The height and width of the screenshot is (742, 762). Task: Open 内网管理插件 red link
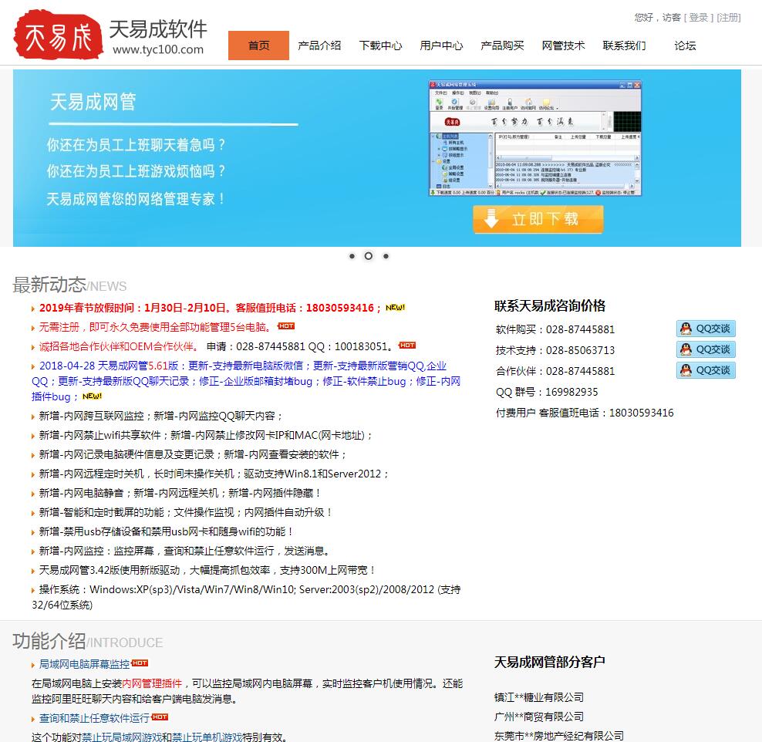click(x=152, y=683)
